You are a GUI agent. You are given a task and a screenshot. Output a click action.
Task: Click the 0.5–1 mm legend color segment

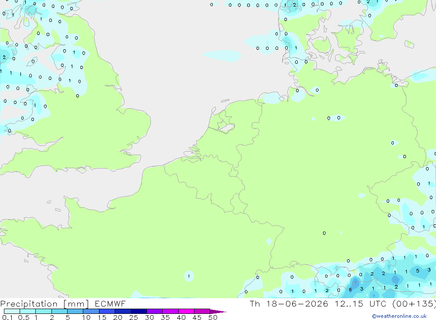click(28, 311)
